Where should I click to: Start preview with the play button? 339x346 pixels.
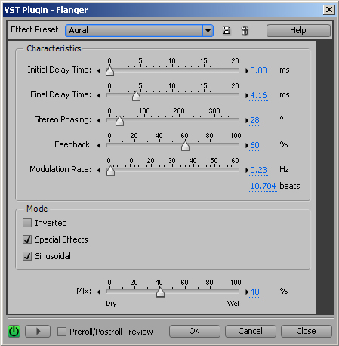(x=38, y=331)
